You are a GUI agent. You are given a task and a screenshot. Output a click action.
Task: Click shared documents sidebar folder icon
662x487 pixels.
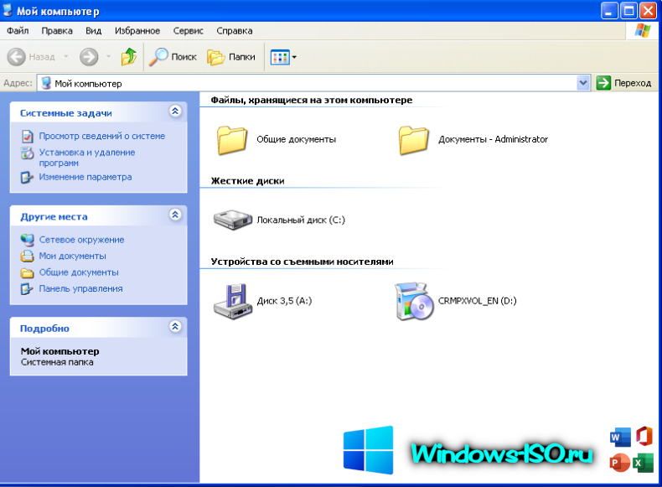point(28,273)
